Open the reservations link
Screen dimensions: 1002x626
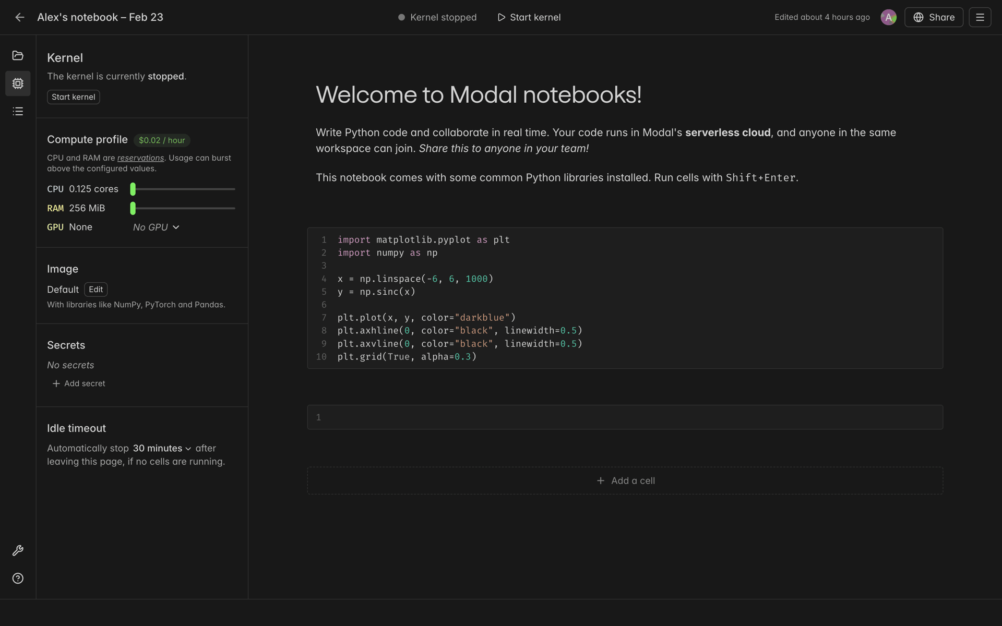tap(140, 158)
